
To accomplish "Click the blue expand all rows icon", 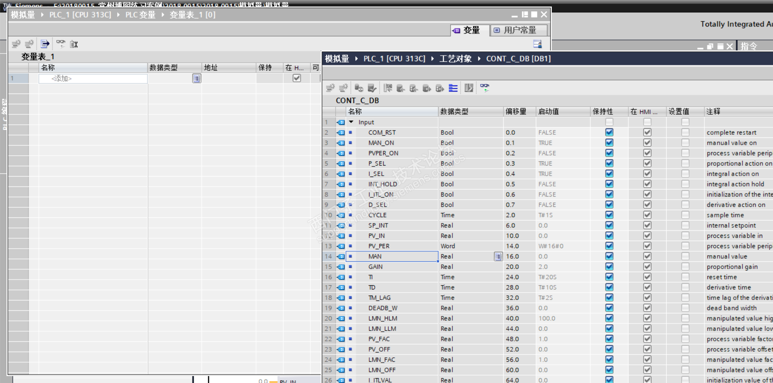I will click(453, 88).
